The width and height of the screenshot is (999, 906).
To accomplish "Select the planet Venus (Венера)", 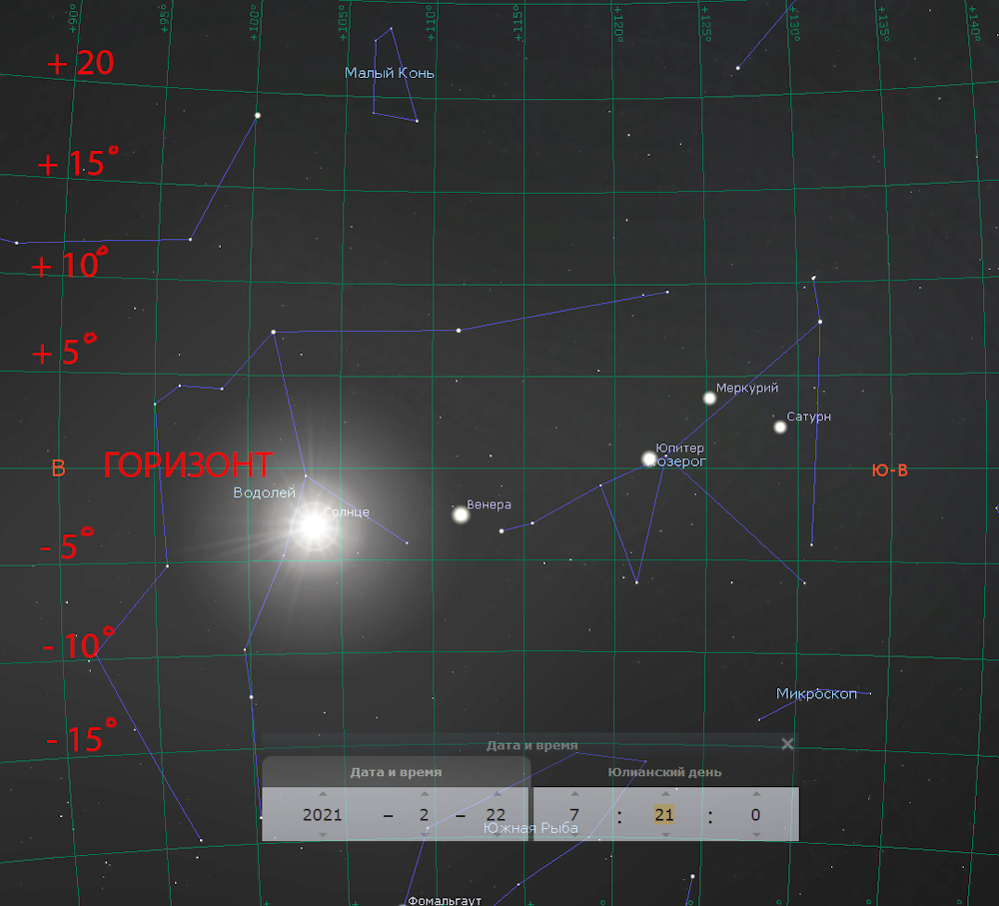I will (461, 514).
